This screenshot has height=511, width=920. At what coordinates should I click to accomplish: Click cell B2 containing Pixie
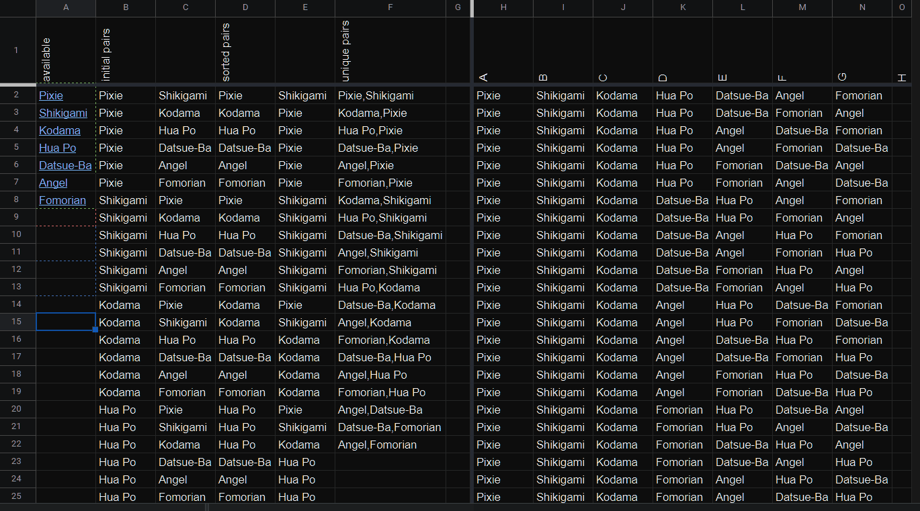(x=126, y=95)
